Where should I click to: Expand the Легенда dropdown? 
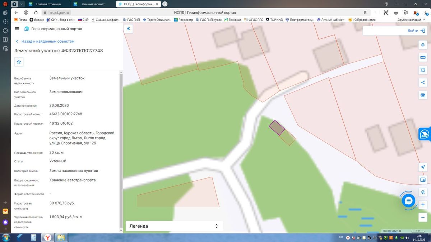(174, 226)
